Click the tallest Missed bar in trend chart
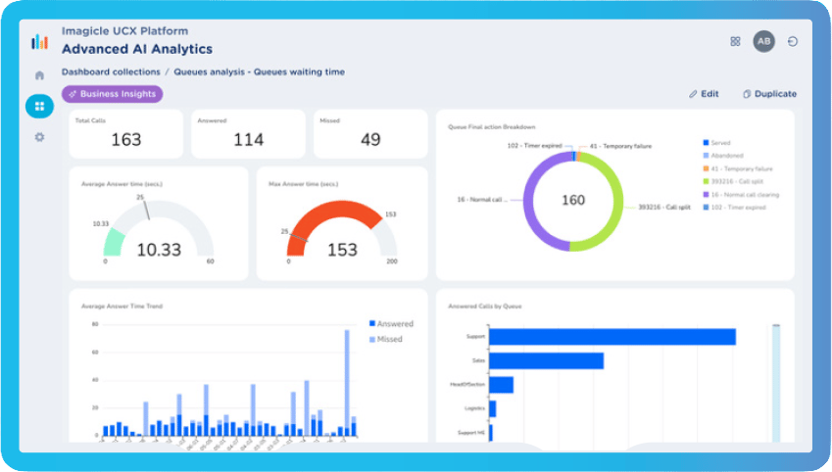This screenshot has width=832, height=472. [347, 378]
